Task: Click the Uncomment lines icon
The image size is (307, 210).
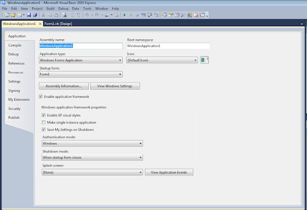Action: [x=79, y=15]
